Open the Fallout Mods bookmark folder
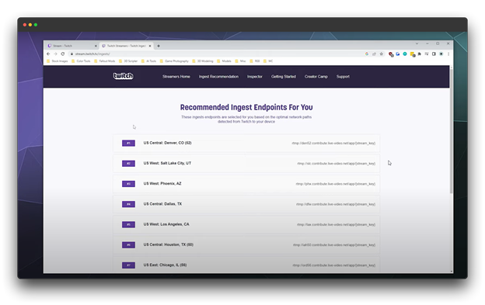Viewport: 485px width, 305px height. click(x=105, y=61)
